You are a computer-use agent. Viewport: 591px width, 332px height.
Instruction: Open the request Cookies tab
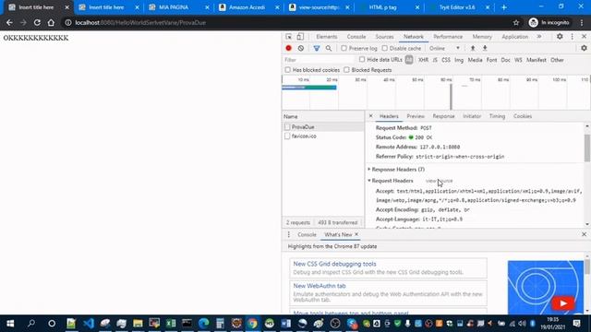click(x=523, y=116)
